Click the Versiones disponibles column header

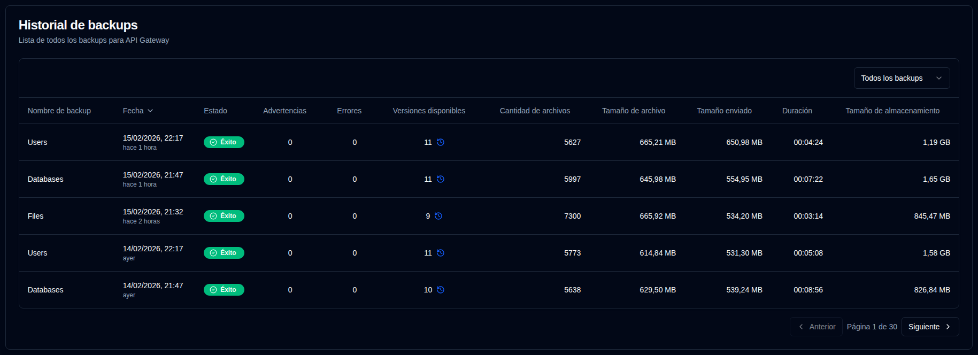point(429,111)
